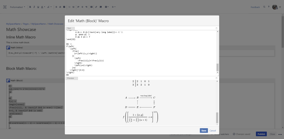Click the Math Showcase page title

click(x=21, y=30)
